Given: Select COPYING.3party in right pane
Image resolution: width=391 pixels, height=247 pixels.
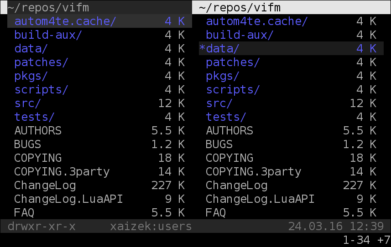Looking at the screenshot, I should (291, 171).
